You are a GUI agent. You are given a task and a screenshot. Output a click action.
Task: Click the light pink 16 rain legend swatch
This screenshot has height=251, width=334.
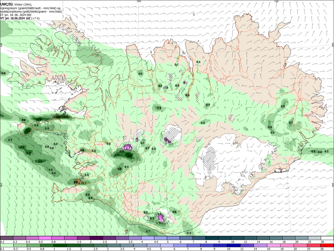(x=274, y=245)
